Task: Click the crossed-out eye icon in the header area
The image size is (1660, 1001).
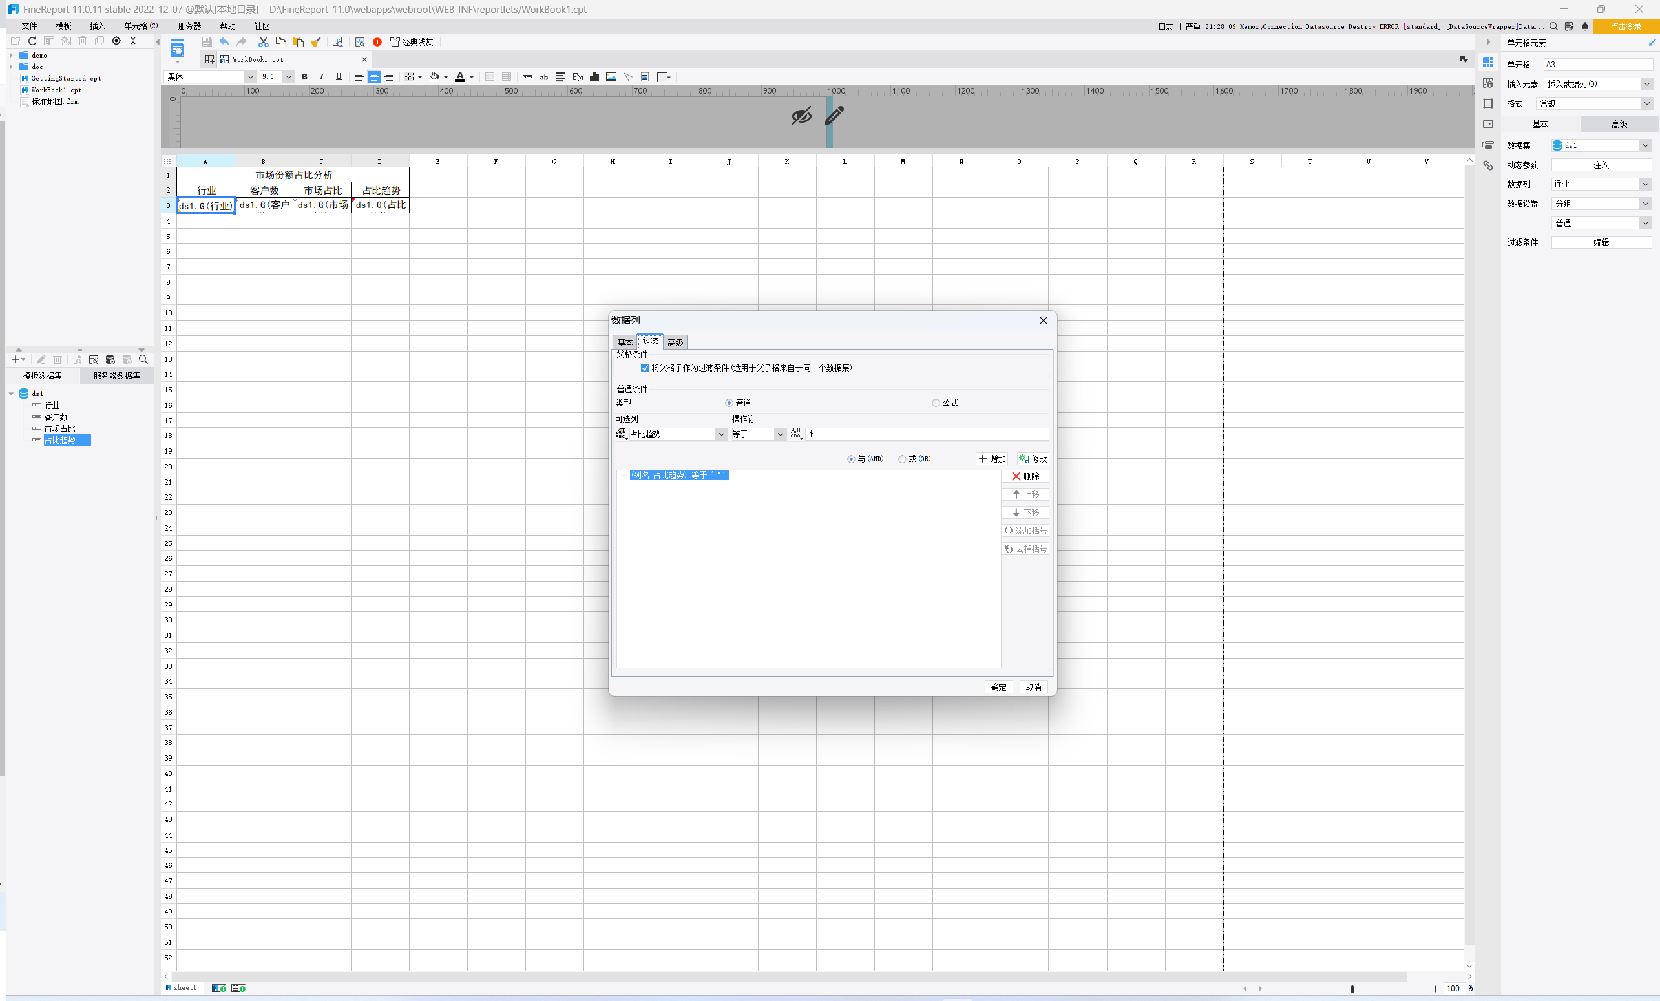Action: (x=801, y=116)
